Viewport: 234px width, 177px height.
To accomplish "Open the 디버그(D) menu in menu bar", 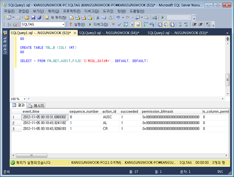I will tap(91, 11).
